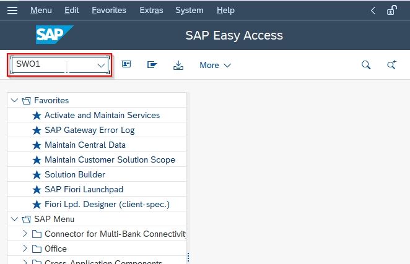Select the Office tree label
This screenshot has height=264, width=410.
56,249
